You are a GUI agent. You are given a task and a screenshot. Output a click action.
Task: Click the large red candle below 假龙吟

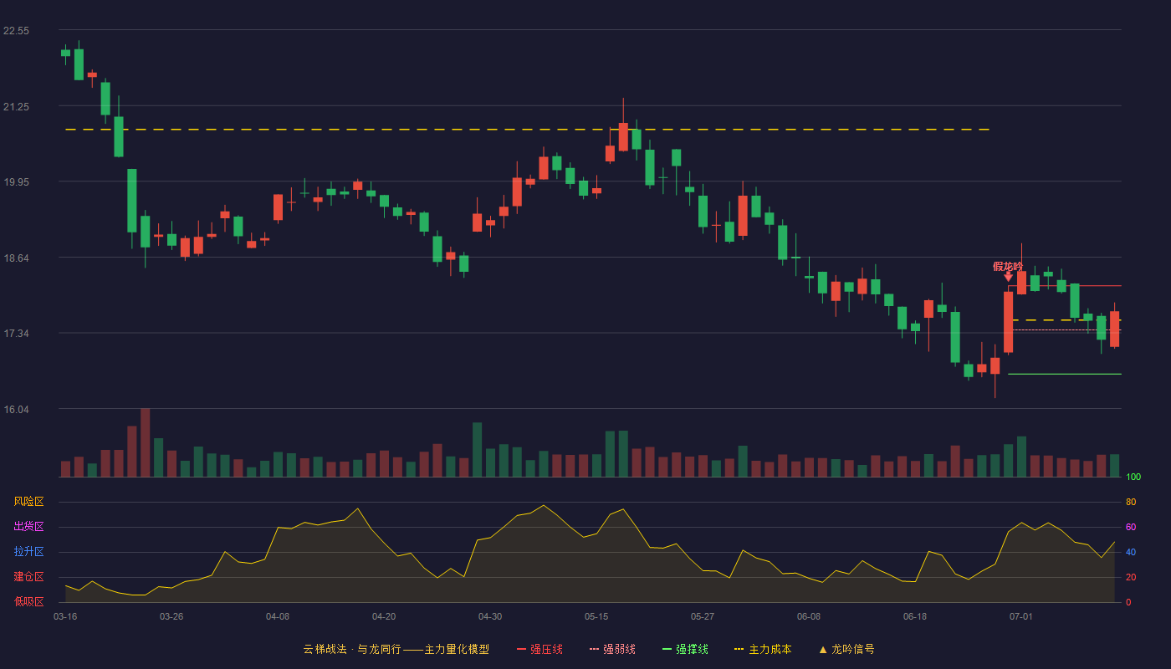pos(1008,322)
